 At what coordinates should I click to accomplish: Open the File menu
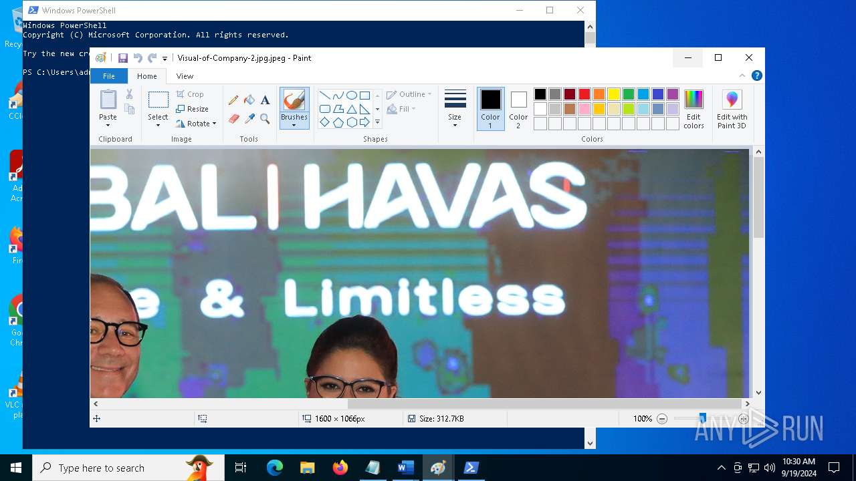point(108,76)
